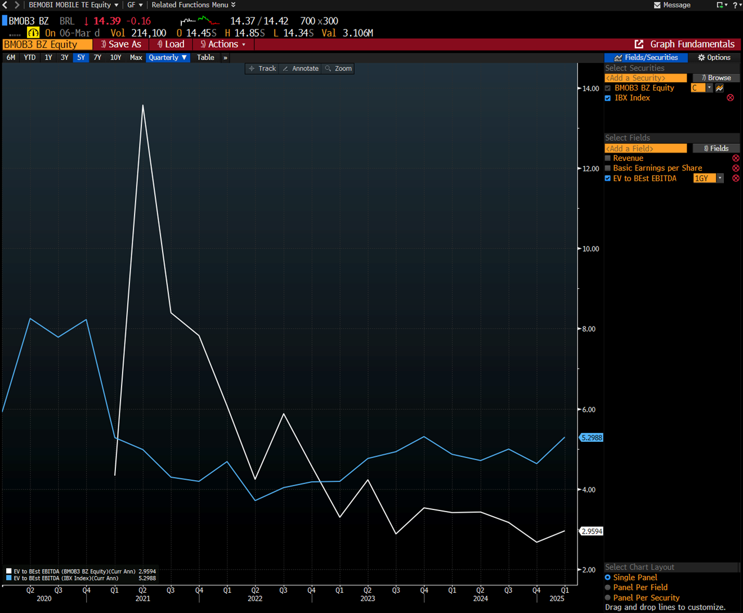Open the Actions dropdown
The image size is (743, 613).
coord(223,44)
